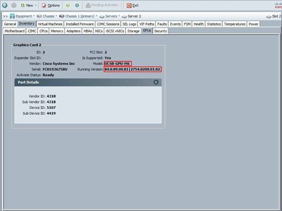
Task: Open the New menu button
Action: [29, 5]
